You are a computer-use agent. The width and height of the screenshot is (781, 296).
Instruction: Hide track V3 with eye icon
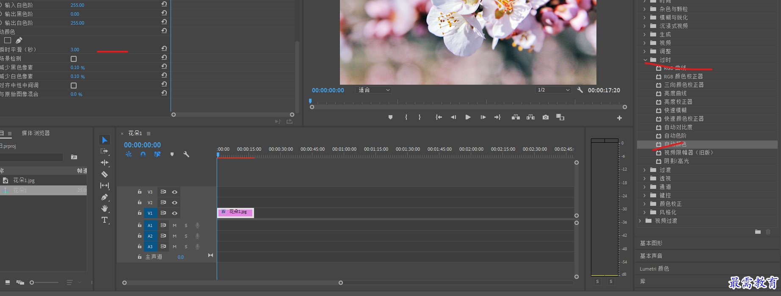point(174,192)
